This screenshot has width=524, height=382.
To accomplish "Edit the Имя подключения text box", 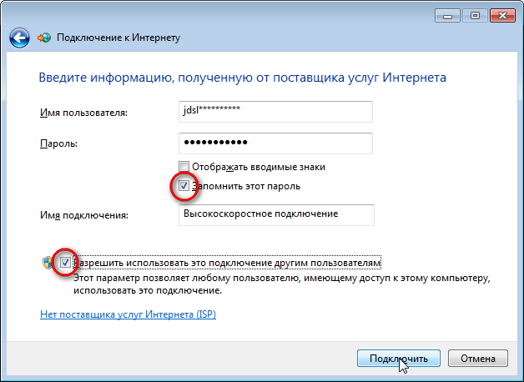I will tap(276, 215).
